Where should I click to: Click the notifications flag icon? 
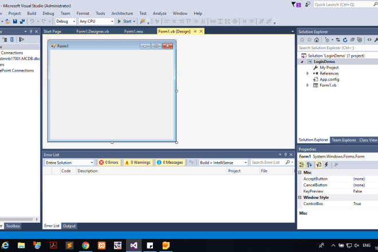(x=296, y=5)
